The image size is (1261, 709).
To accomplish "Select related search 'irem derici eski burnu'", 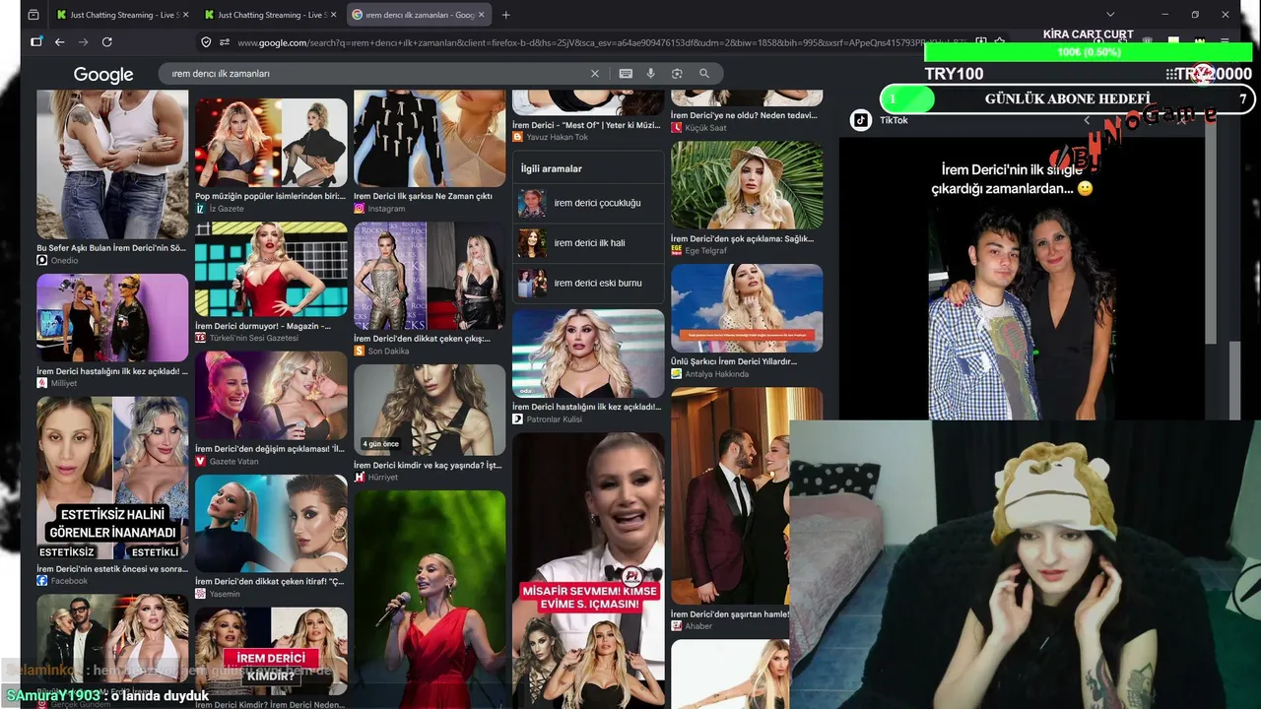I will coord(588,284).
